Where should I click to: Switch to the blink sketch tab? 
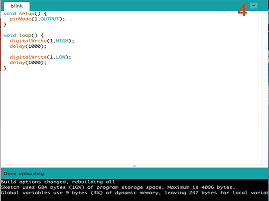click(17, 6)
